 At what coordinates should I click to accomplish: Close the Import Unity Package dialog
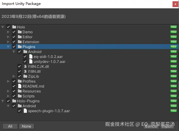click(x=175, y=4)
